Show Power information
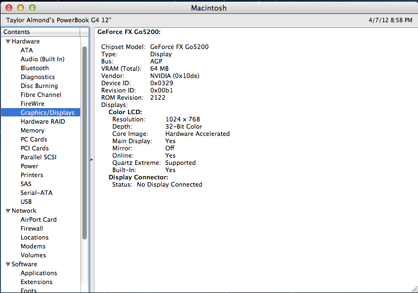 click(x=29, y=166)
